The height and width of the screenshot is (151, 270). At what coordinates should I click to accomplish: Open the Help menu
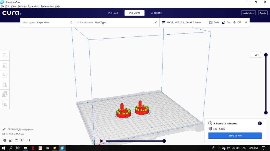(x=57, y=6)
